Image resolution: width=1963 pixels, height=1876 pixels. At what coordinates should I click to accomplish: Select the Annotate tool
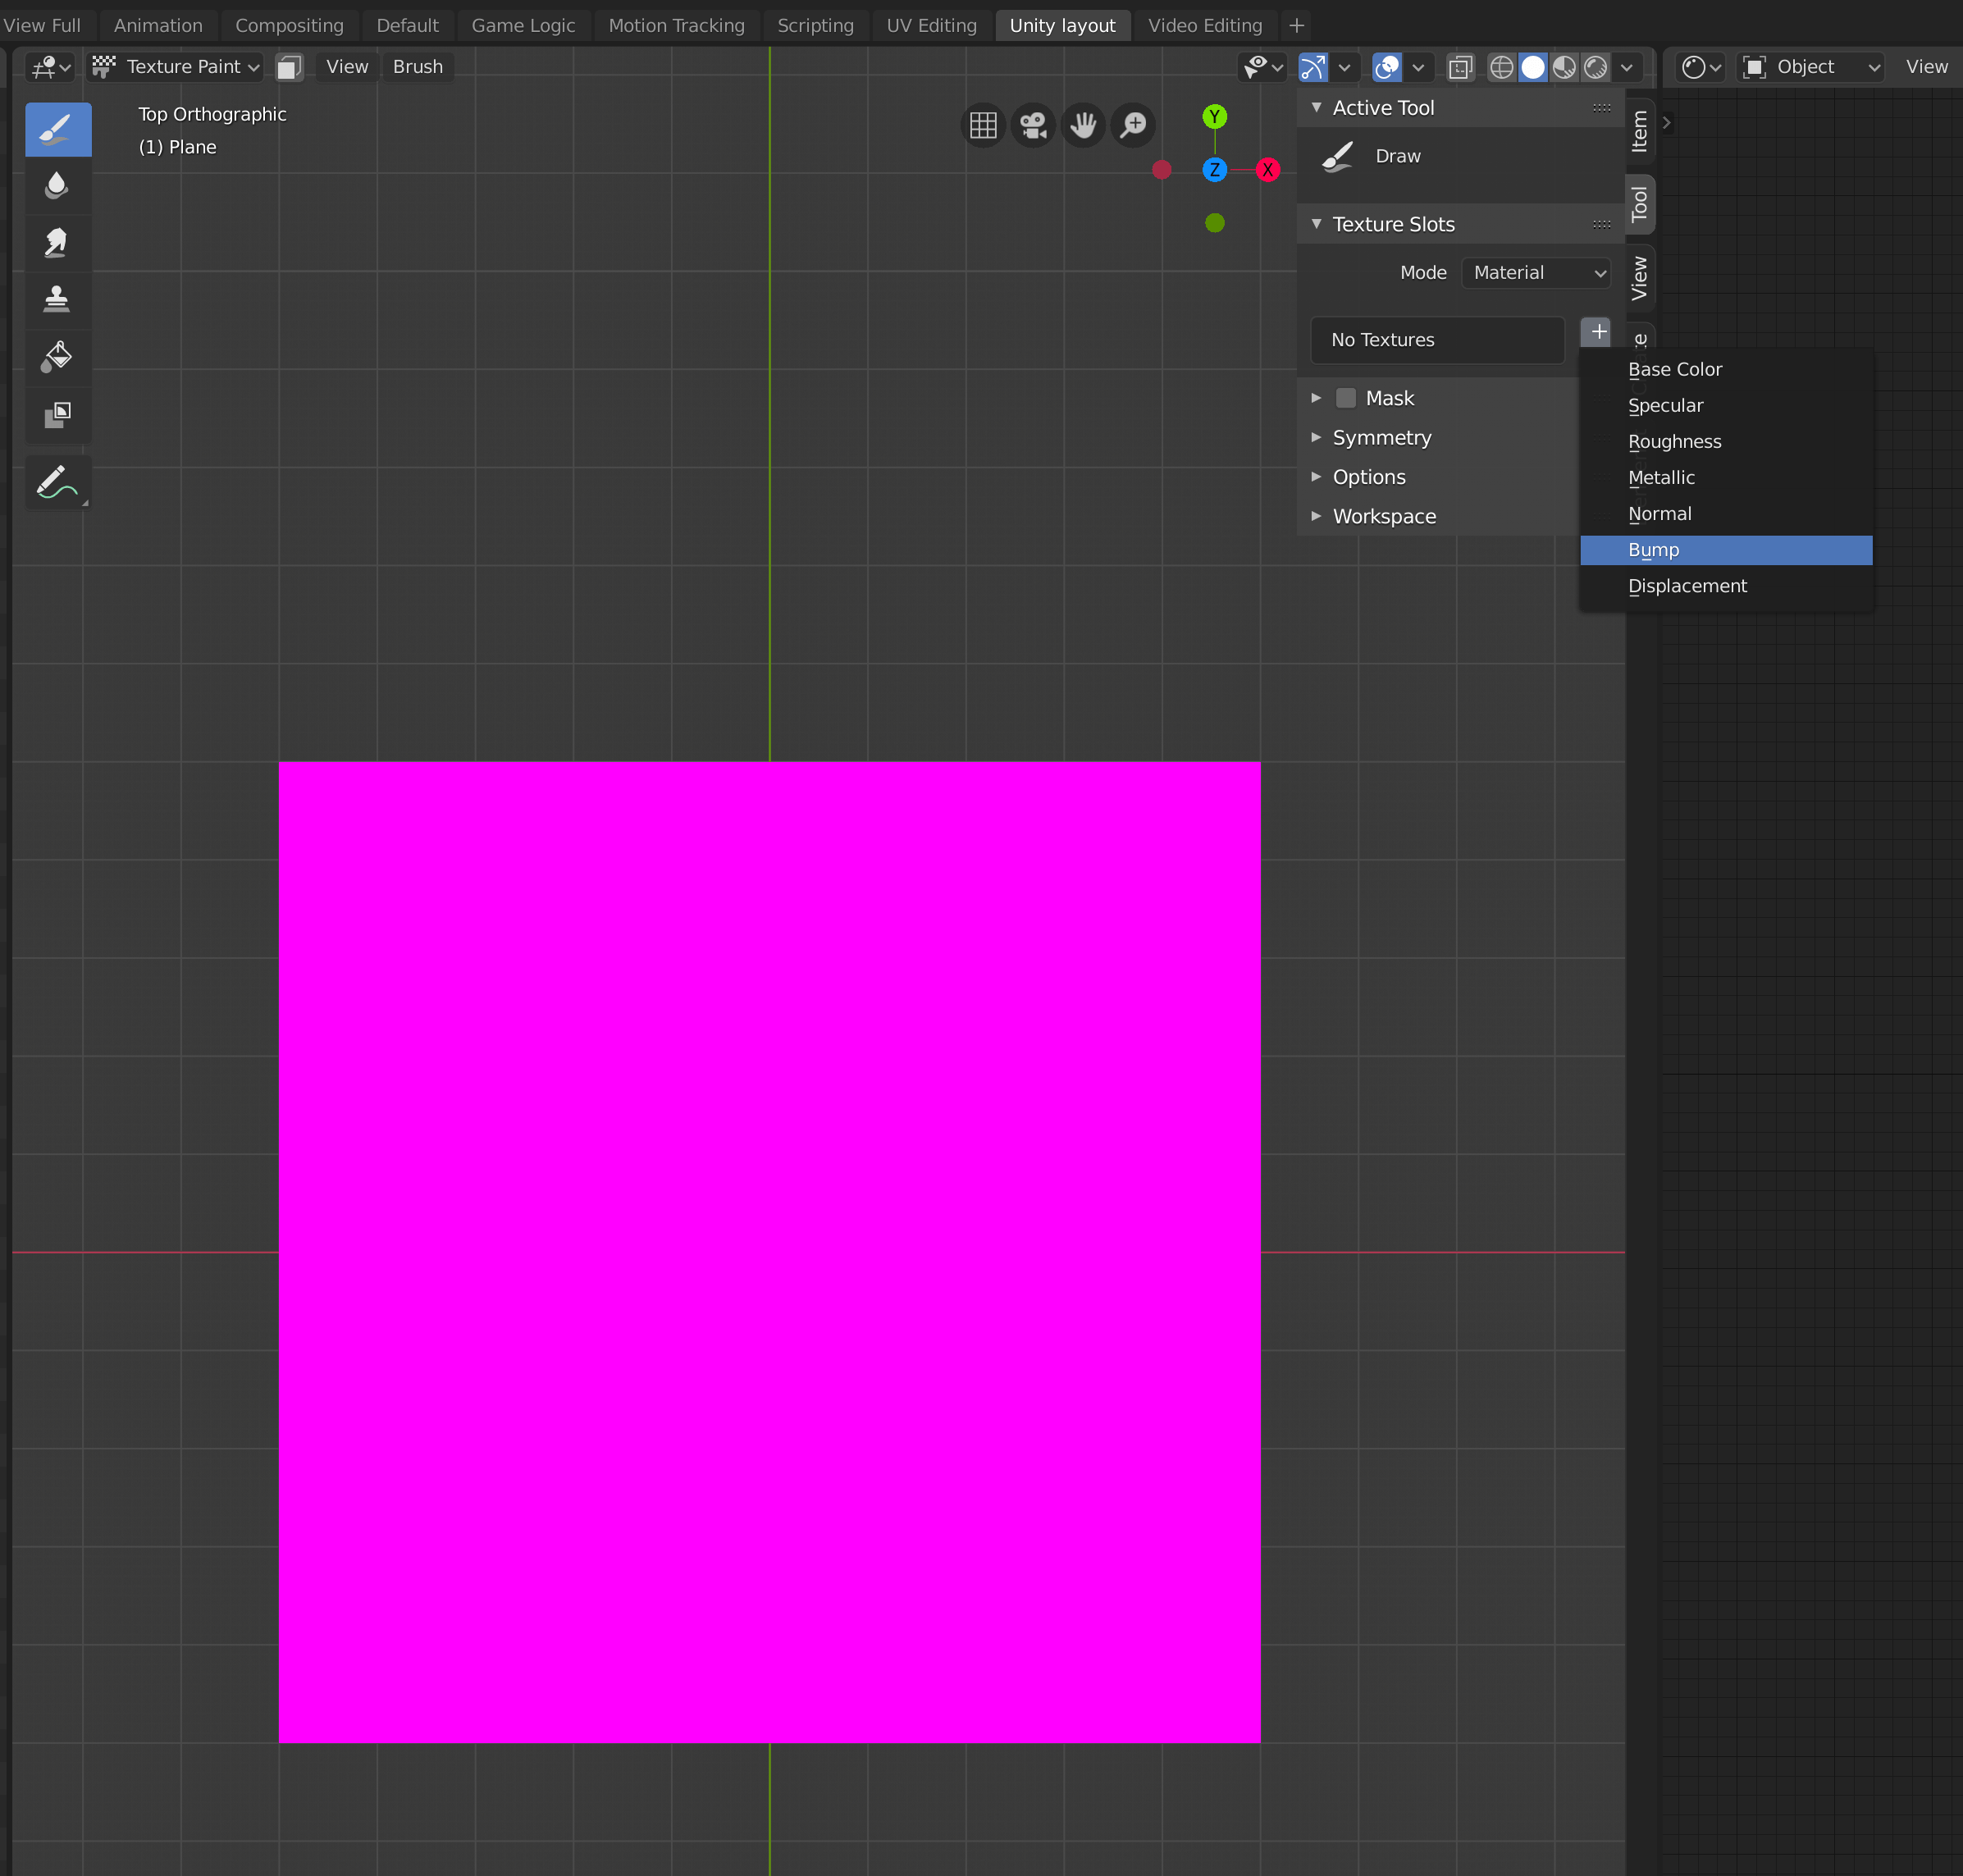tap(57, 483)
